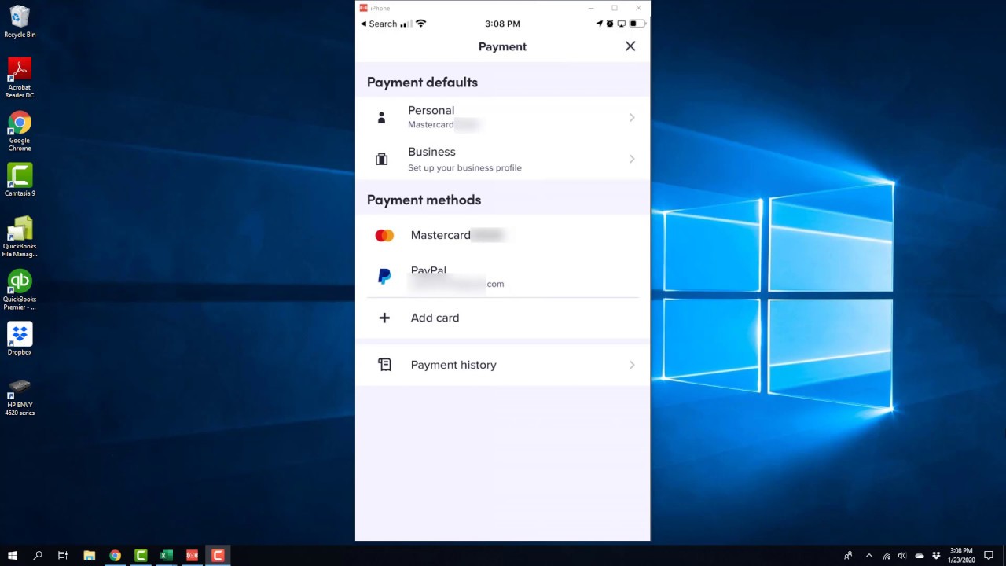The height and width of the screenshot is (566, 1006).
Task: Click the Mastercard logo icon
Action: [x=384, y=235]
